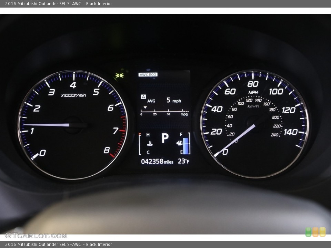The height and width of the screenshot is (248, 331).
Task: Click the AVG label
Action: [x=151, y=101]
